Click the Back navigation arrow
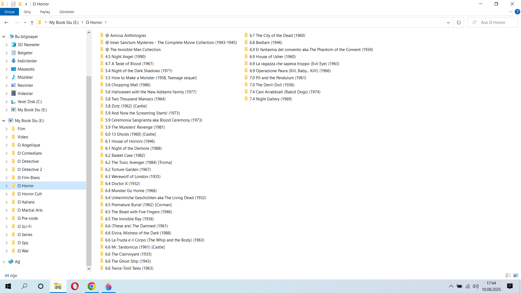Viewport: 521px width, 293px height. (7, 23)
